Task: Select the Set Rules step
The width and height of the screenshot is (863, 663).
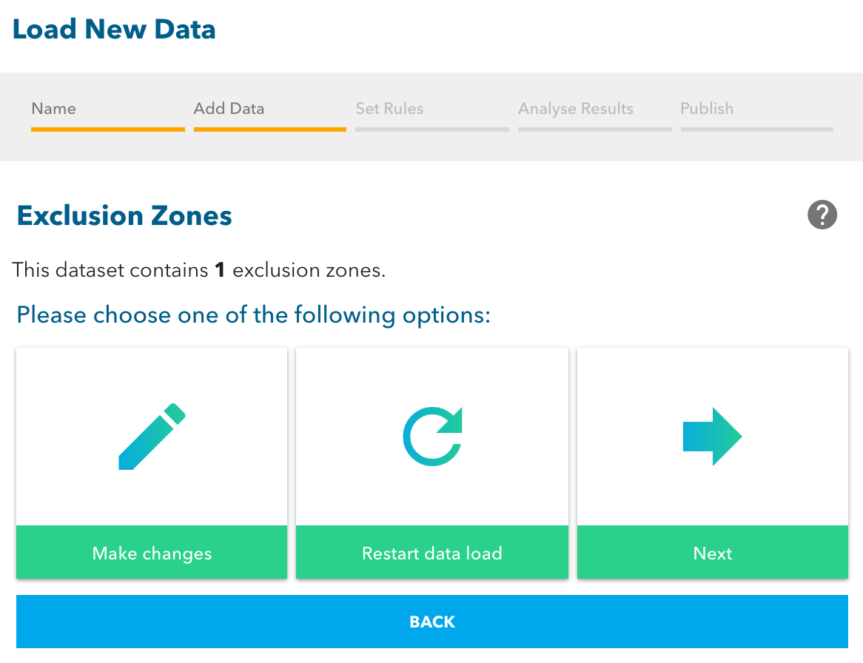Action: pos(389,108)
